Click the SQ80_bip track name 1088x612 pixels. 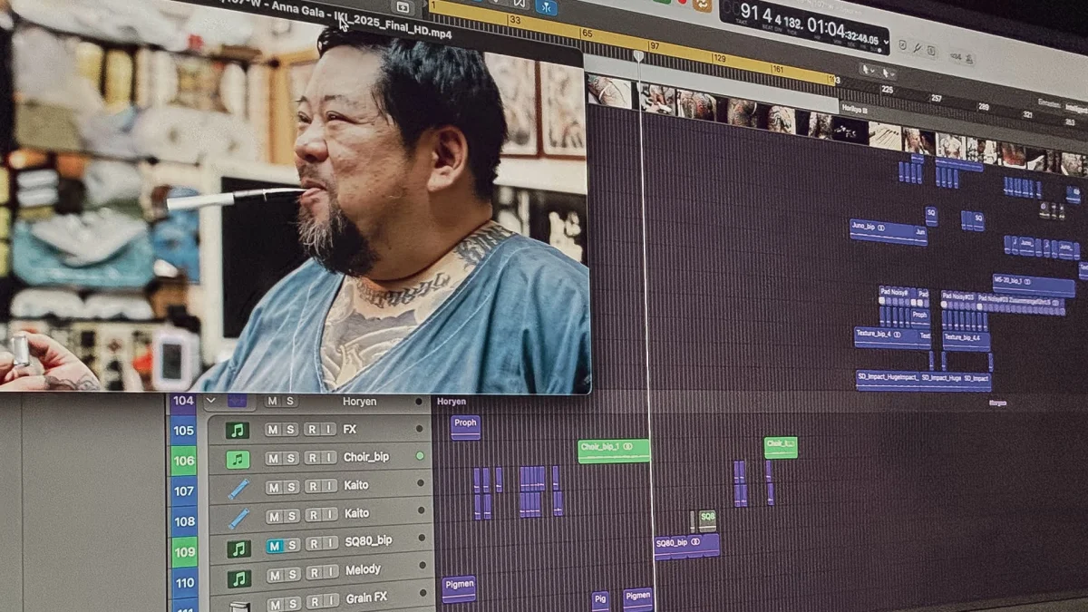368,541
